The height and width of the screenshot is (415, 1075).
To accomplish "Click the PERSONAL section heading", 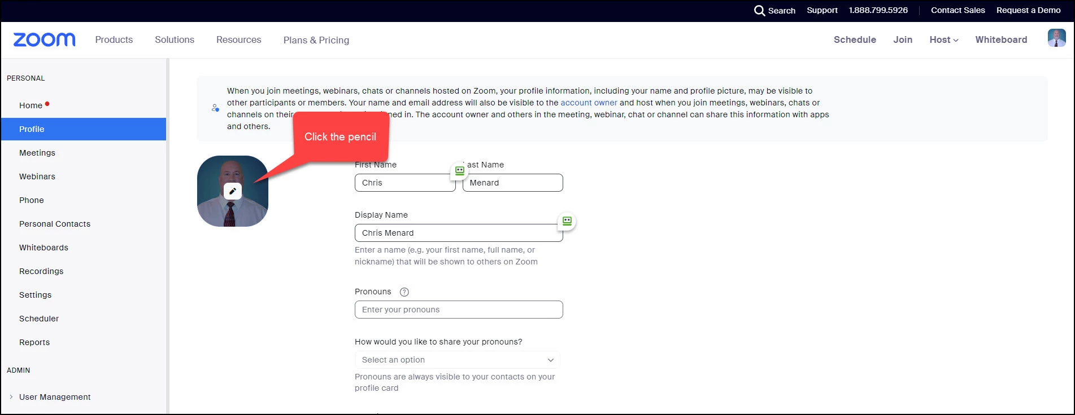I will (x=26, y=78).
